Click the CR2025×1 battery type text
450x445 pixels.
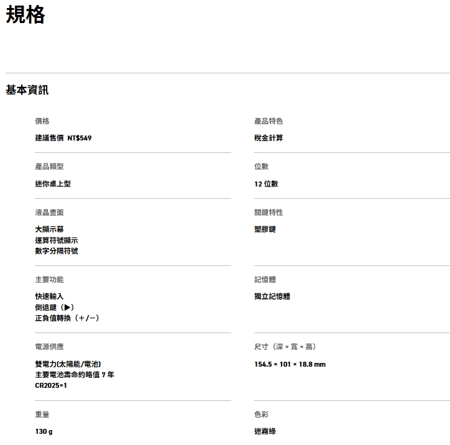click(51, 385)
